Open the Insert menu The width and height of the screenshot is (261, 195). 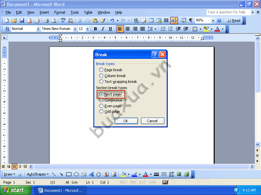44,12
